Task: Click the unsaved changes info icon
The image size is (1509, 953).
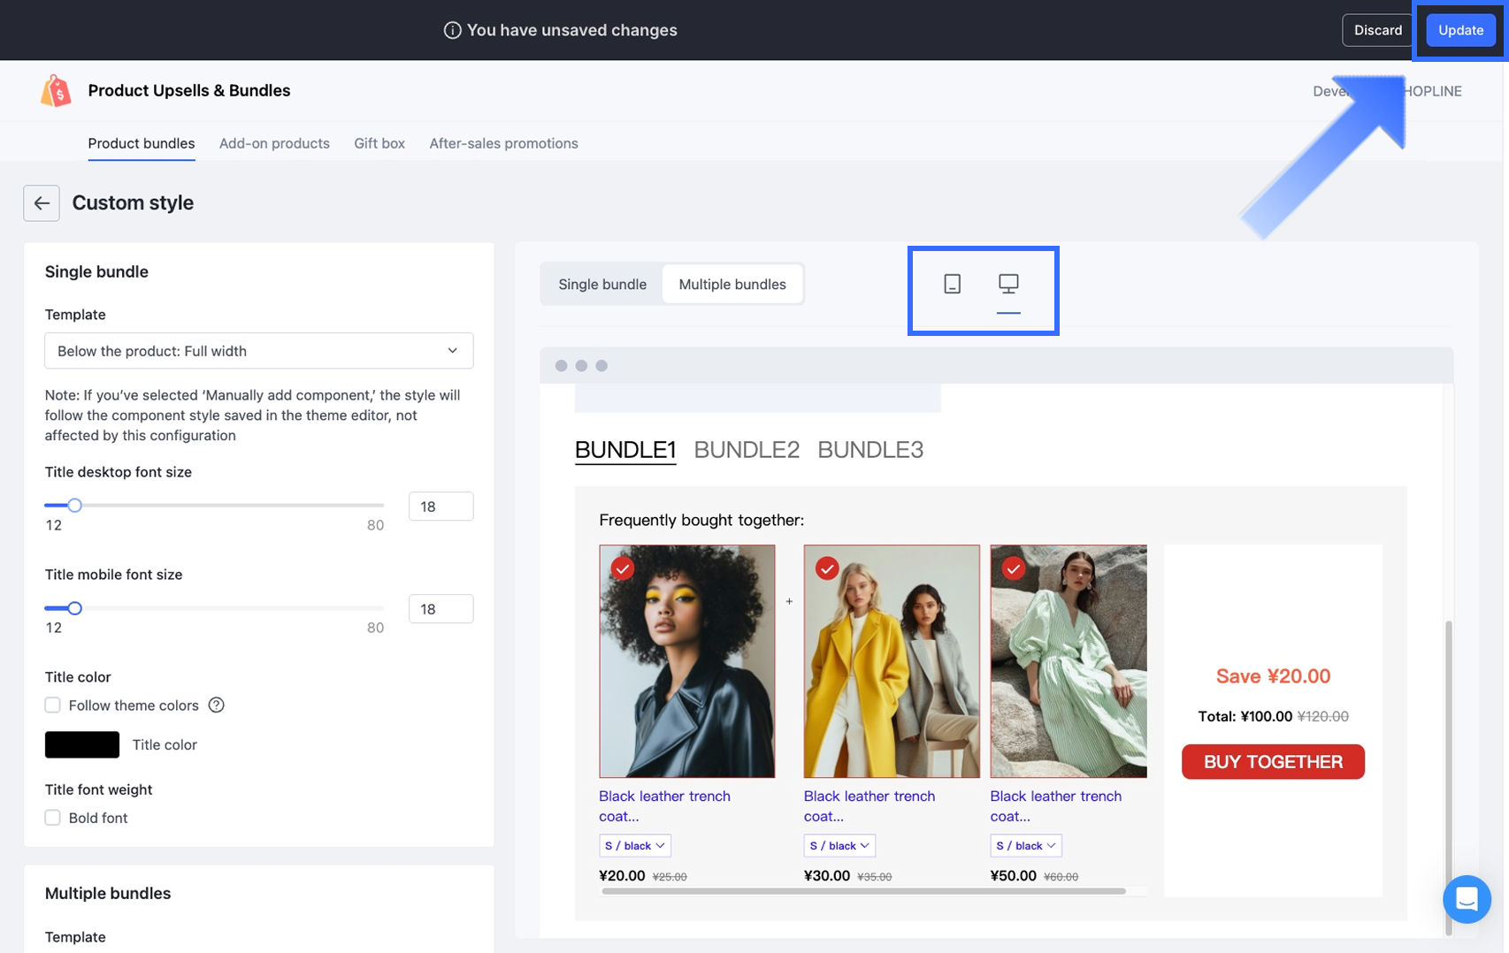Action: point(452,30)
